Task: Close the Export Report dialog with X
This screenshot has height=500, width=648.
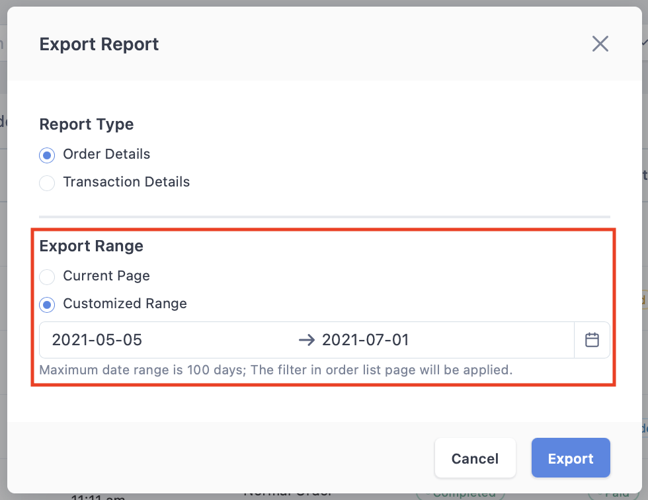Action: [x=600, y=44]
